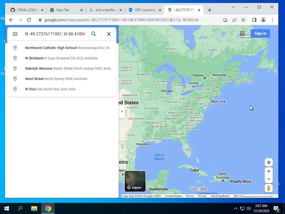Choose the Sekolah Wenona suggestion
The image size is (285, 214).
62,69
